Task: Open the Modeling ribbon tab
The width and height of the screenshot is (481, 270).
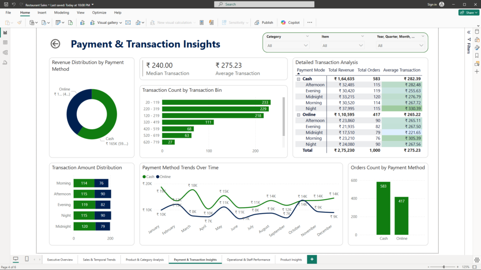Action: coord(61,13)
